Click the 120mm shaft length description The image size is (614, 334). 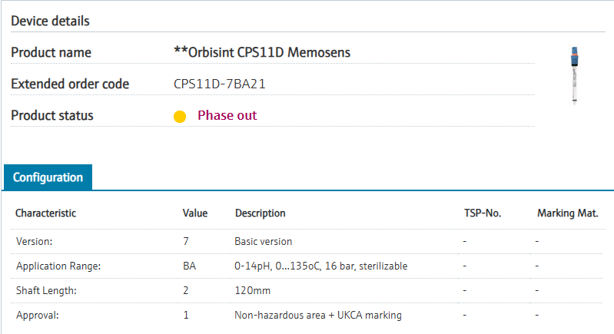(252, 290)
